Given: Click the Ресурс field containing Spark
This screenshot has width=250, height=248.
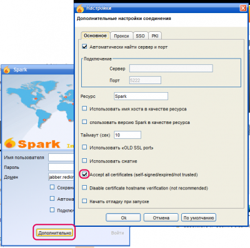Looking at the screenshot, I should (141, 97).
